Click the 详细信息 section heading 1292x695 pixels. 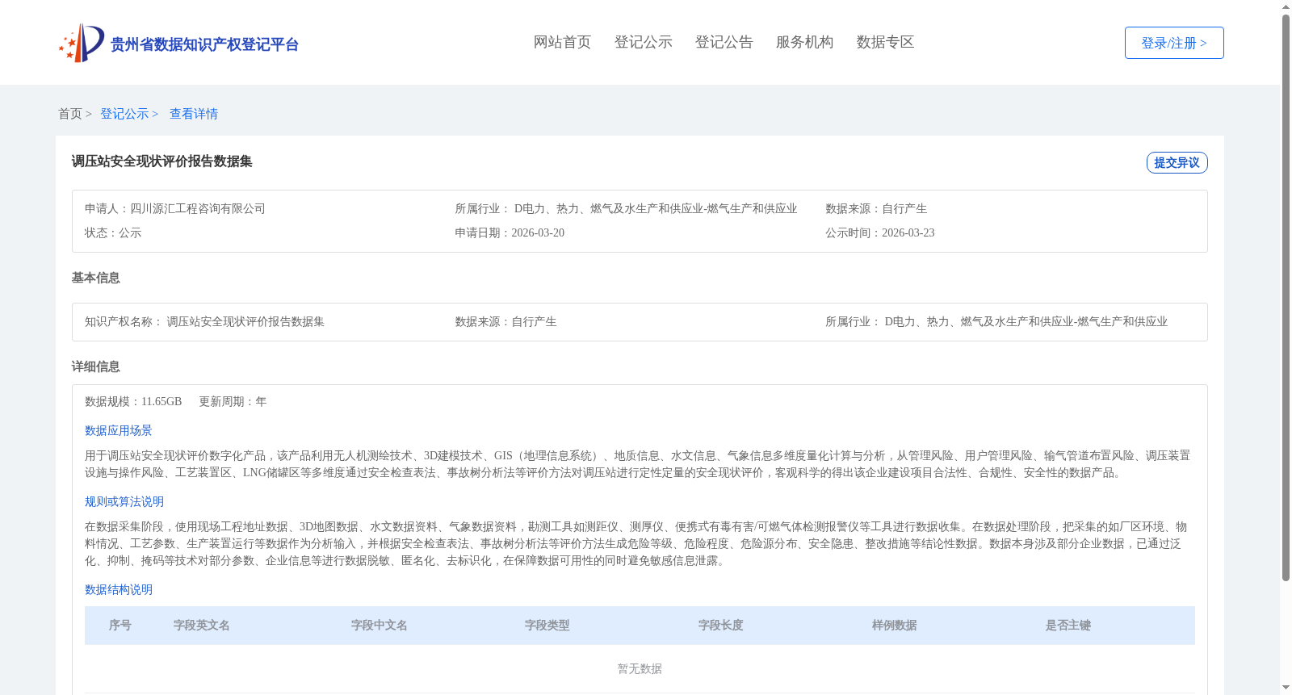coord(95,366)
